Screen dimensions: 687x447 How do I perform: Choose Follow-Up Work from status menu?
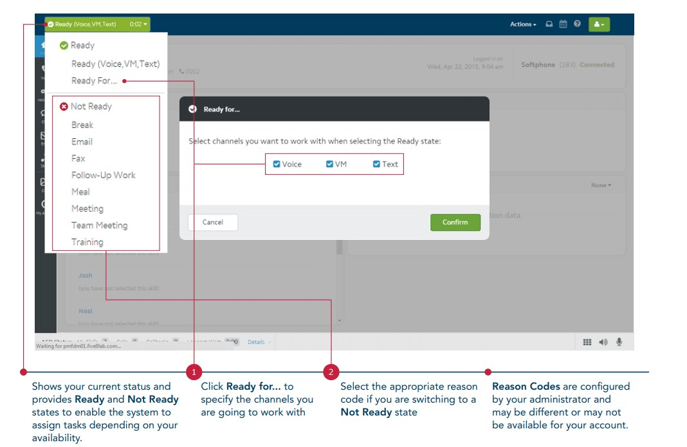pyautogui.click(x=103, y=175)
